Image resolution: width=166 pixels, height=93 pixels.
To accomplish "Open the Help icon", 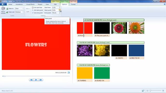I will [x=165, y=4].
